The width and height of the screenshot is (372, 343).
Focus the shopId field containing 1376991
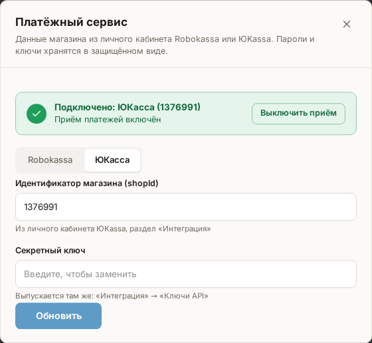coord(186,207)
